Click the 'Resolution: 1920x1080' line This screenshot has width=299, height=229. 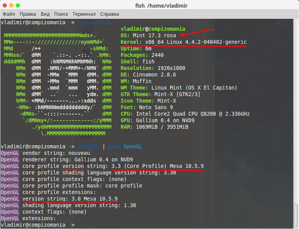[153, 68]
